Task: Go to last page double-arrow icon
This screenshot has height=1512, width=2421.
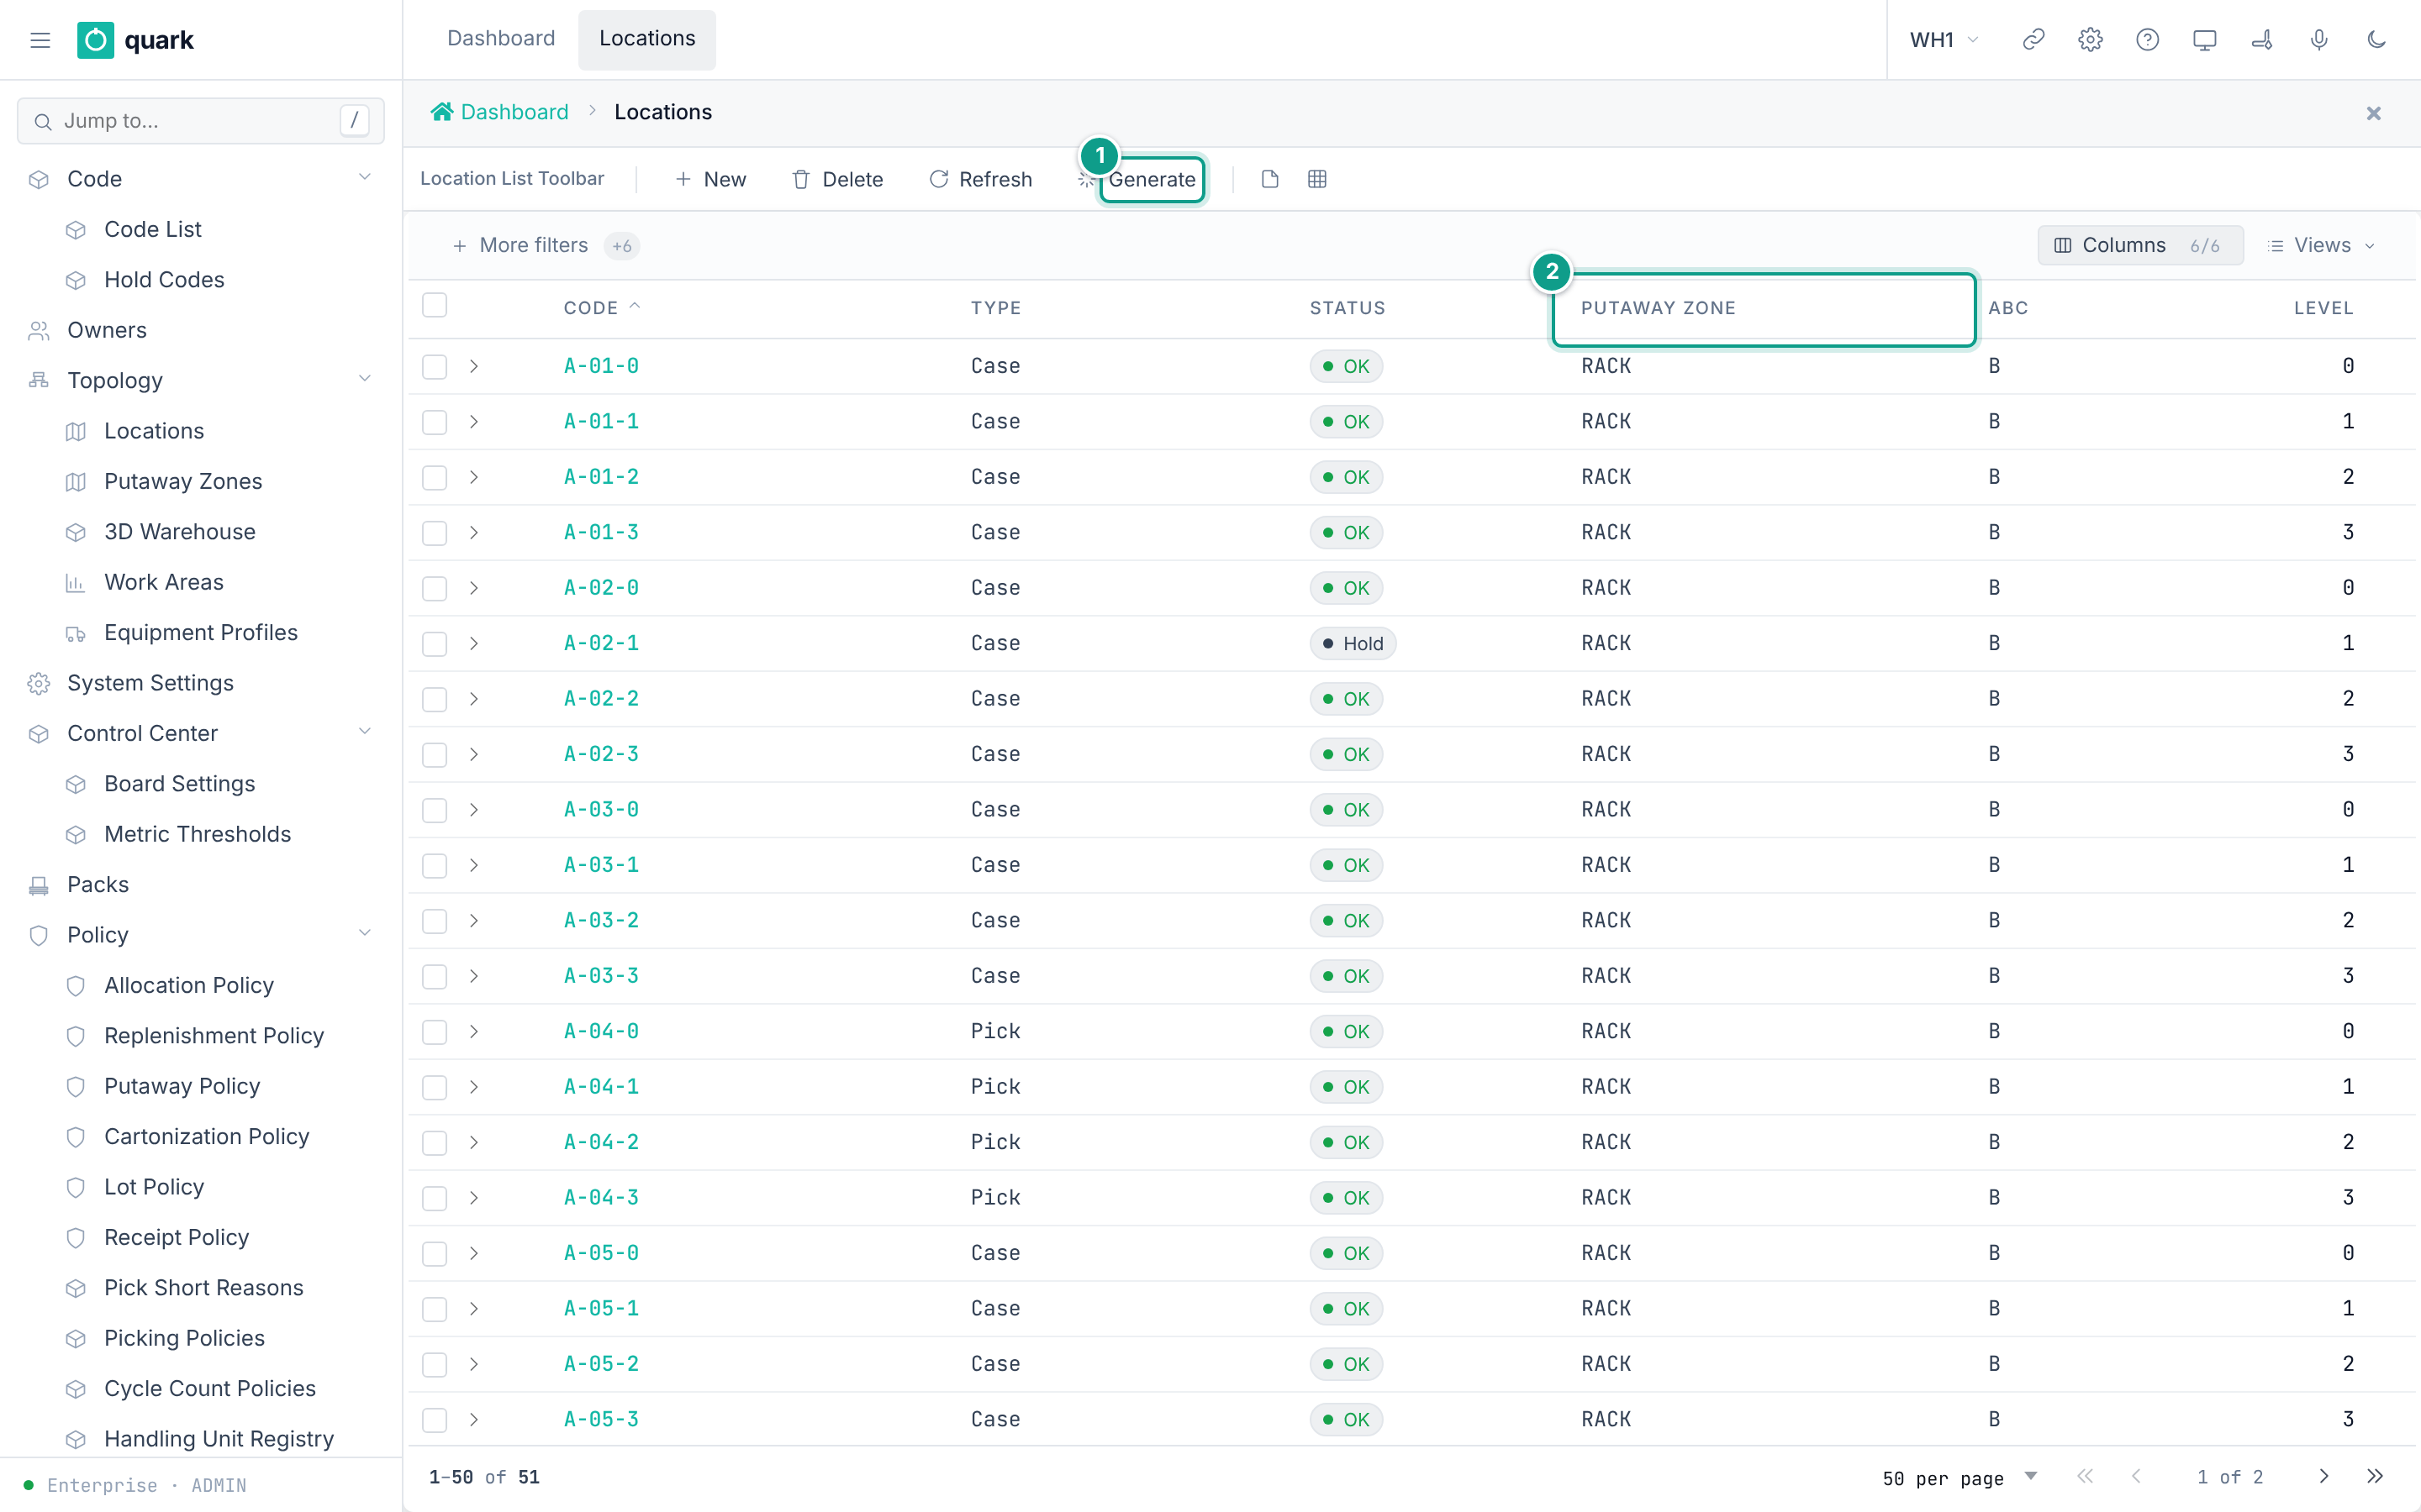Action: [x=2375, y=1476]
